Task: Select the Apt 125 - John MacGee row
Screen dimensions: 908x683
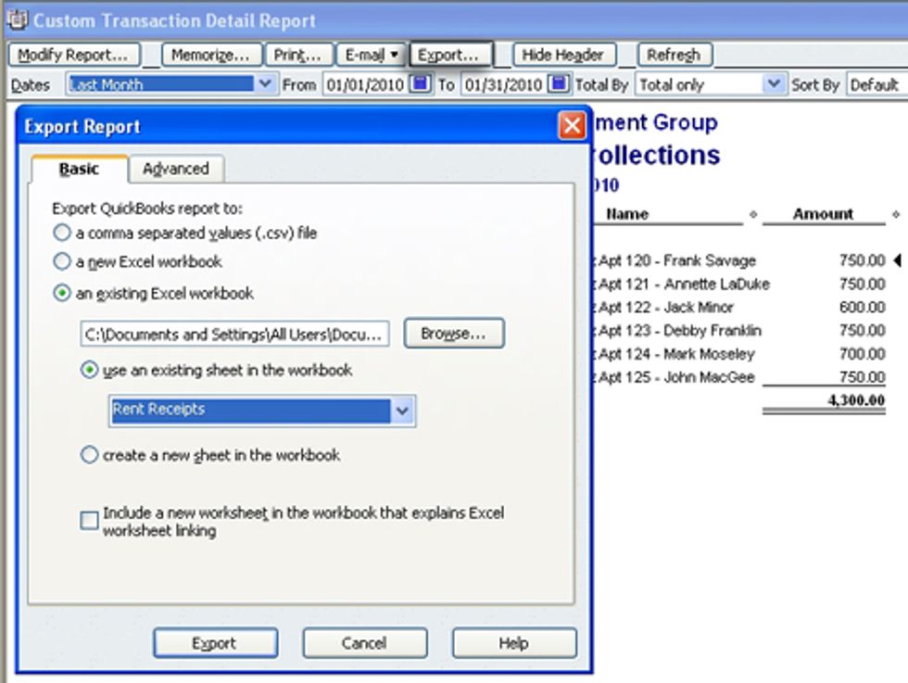Action: click(x=739, y=377)
